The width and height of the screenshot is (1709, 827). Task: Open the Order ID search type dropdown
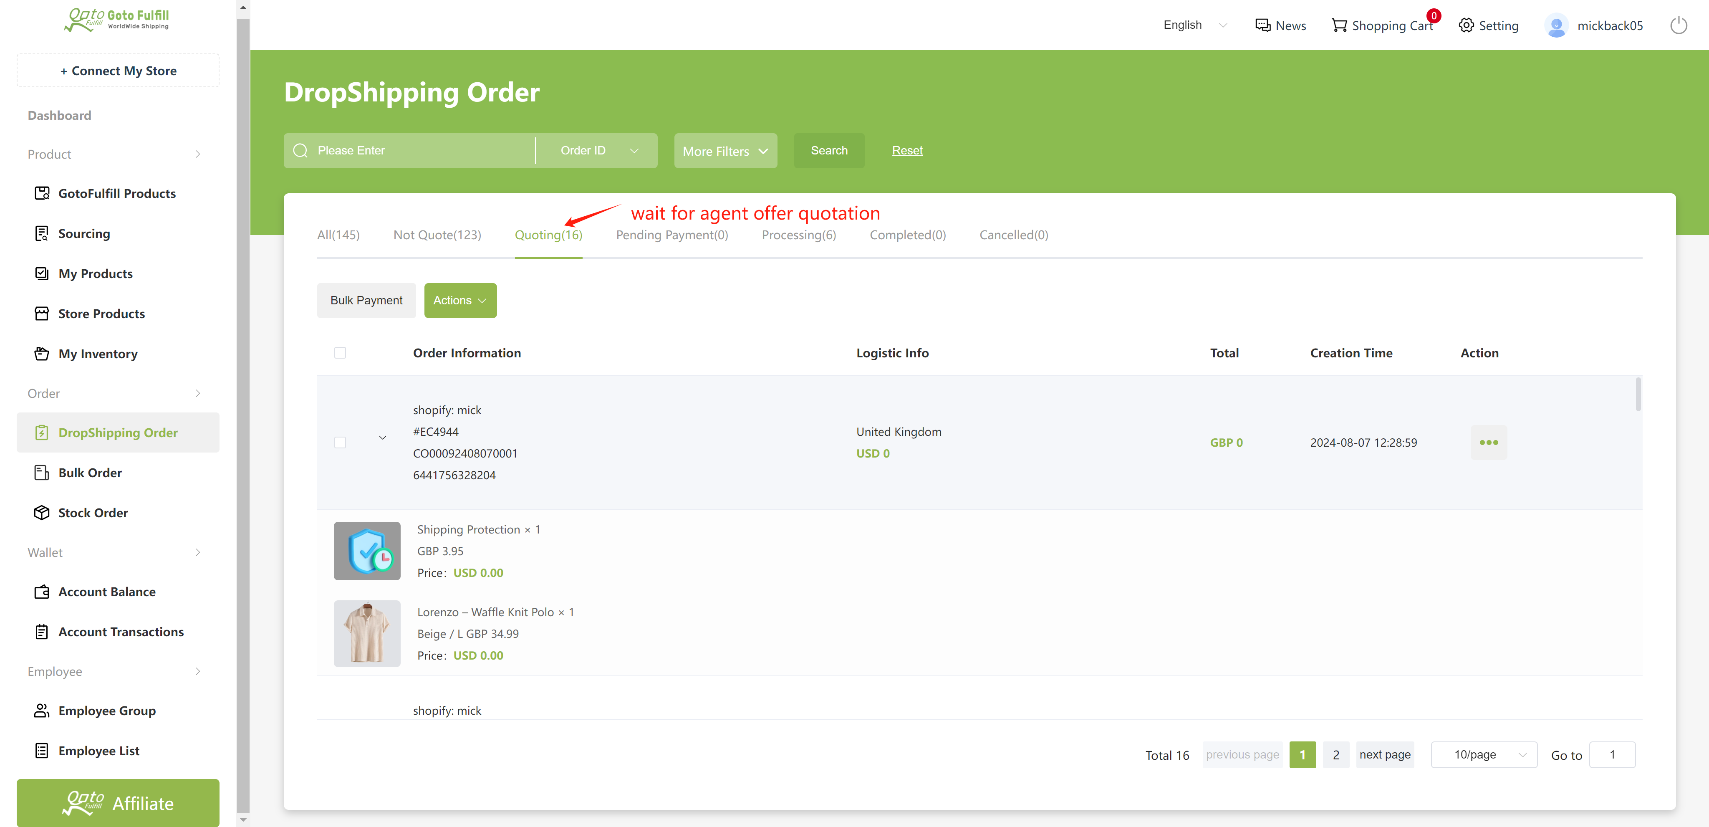[597, 151]
